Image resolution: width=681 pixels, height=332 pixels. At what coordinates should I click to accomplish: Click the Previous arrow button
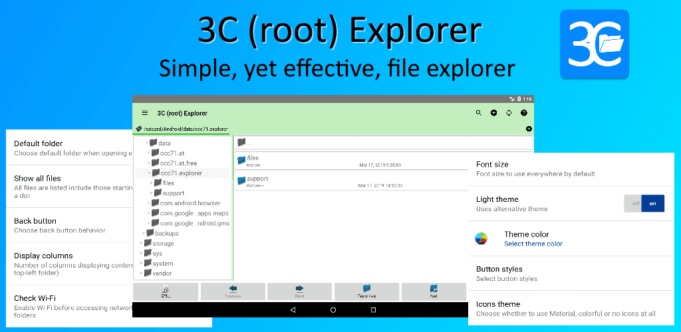pyautogui.click(x=233, y=291)
